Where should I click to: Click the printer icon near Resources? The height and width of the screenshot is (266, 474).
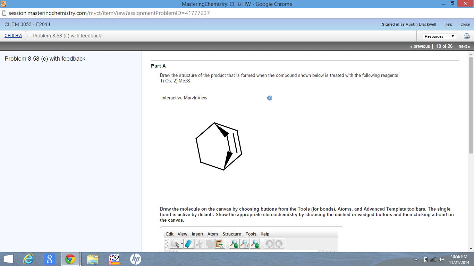point(467,36)
